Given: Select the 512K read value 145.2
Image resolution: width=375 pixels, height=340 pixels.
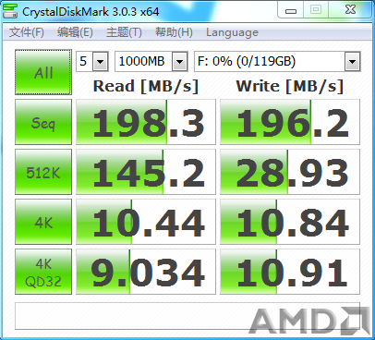Looking at the screenshot, I should coord(146,172).
